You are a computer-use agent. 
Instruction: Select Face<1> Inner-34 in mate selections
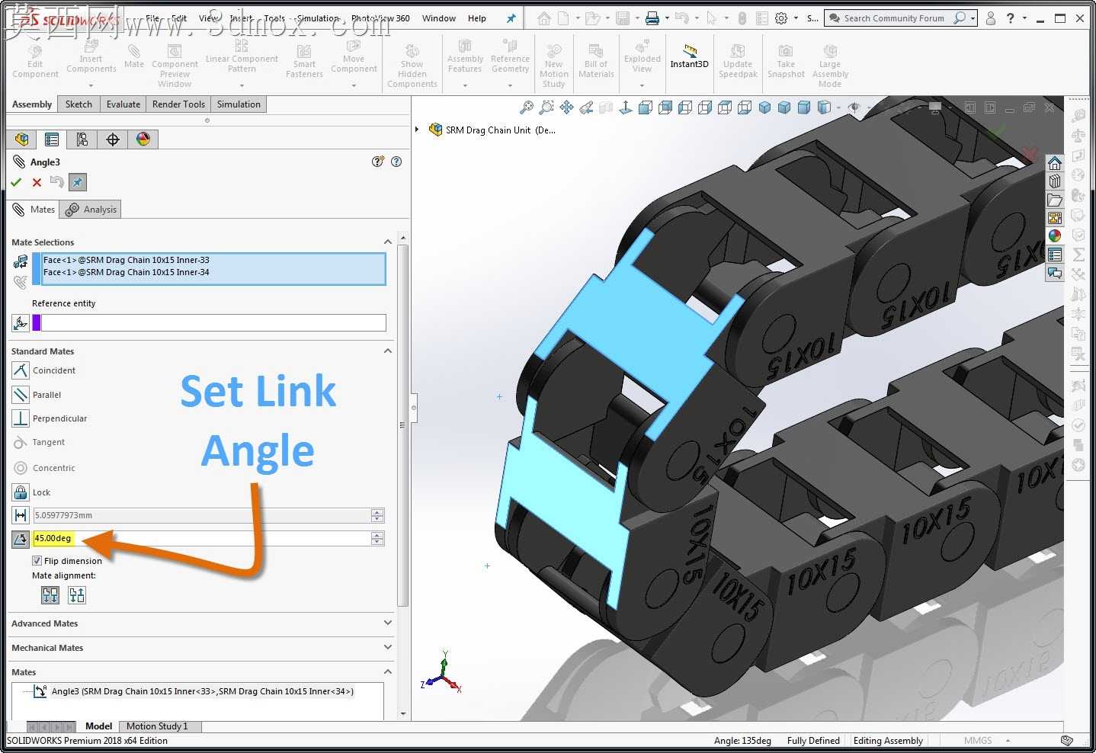(127, 272)
